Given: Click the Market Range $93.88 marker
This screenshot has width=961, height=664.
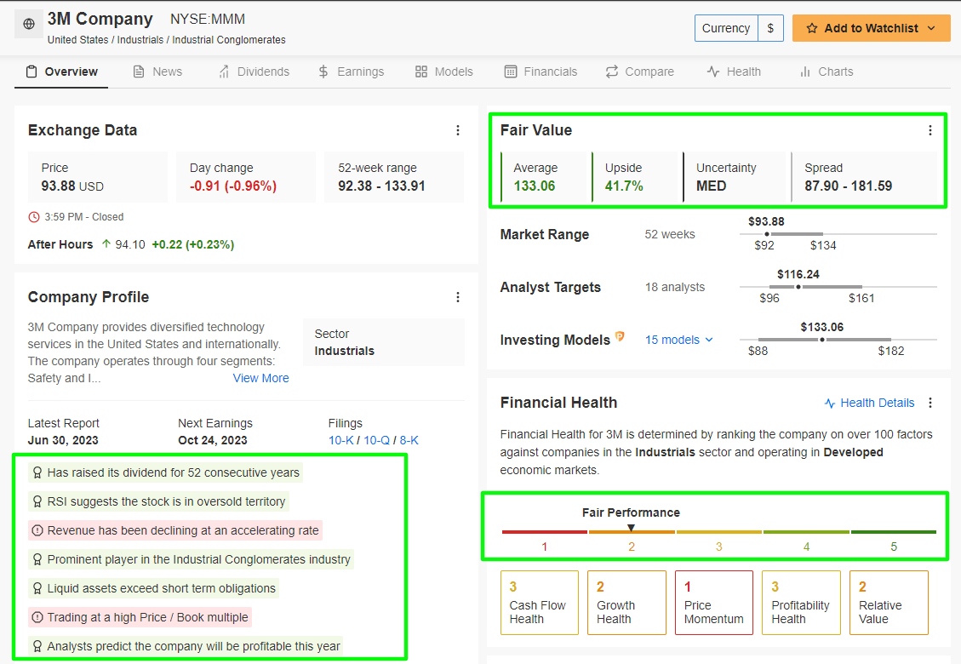Looking at the screenshot, I should (x=767, y=234).
